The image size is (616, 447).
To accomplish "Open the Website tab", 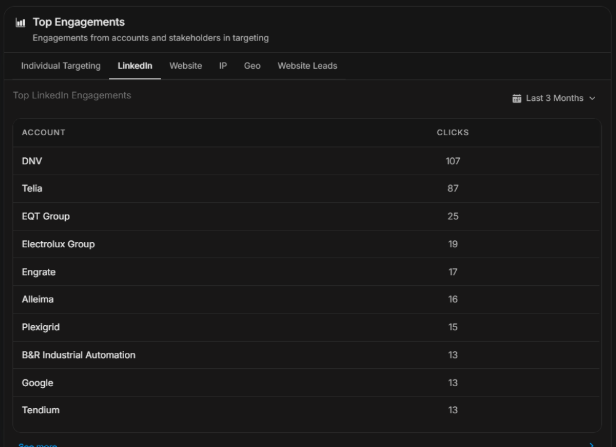I will point(186,66).
